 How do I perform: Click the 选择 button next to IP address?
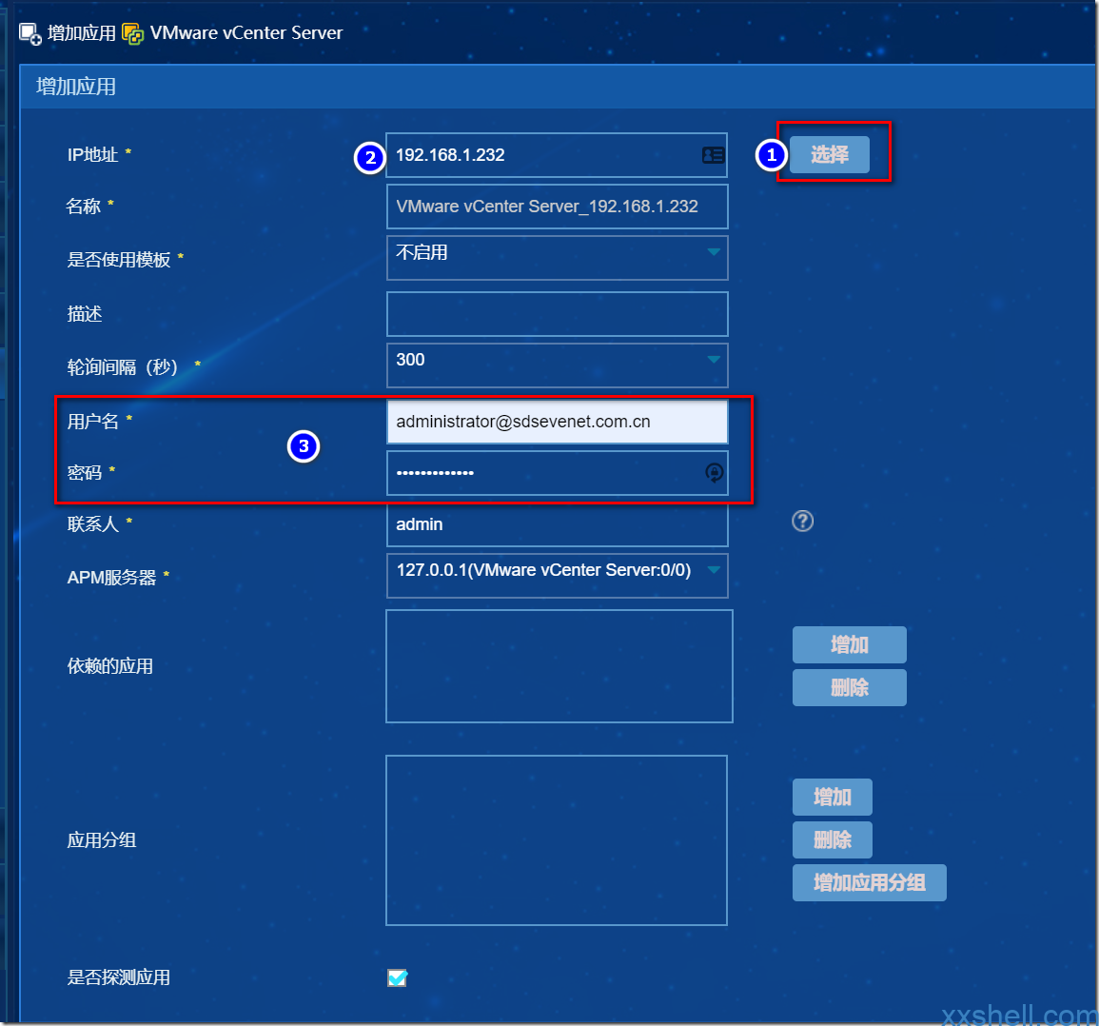pos(829,154)
